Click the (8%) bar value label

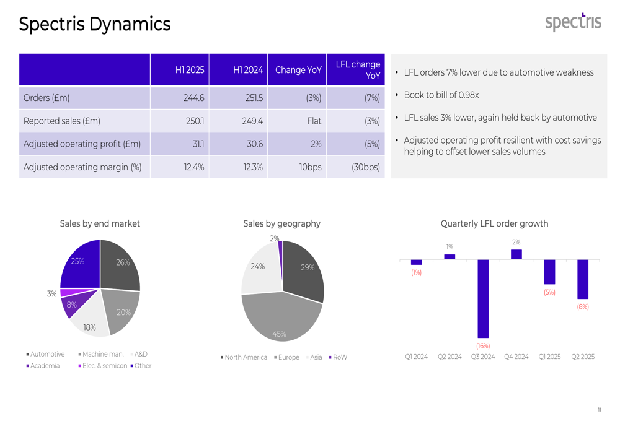coord(583,307)
